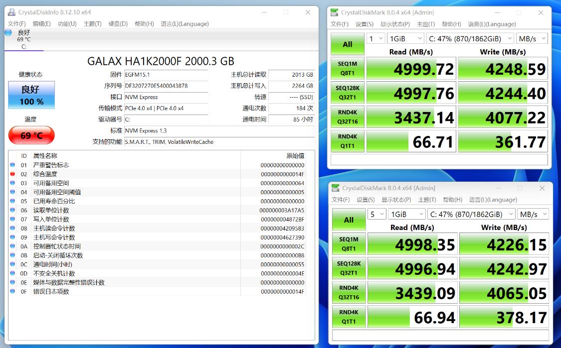Open the 1GiB test size dropdown in bottom window

coord(407,214)
